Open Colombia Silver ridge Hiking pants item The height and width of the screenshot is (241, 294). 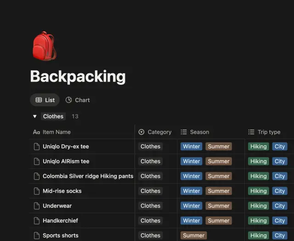[88, 176]
